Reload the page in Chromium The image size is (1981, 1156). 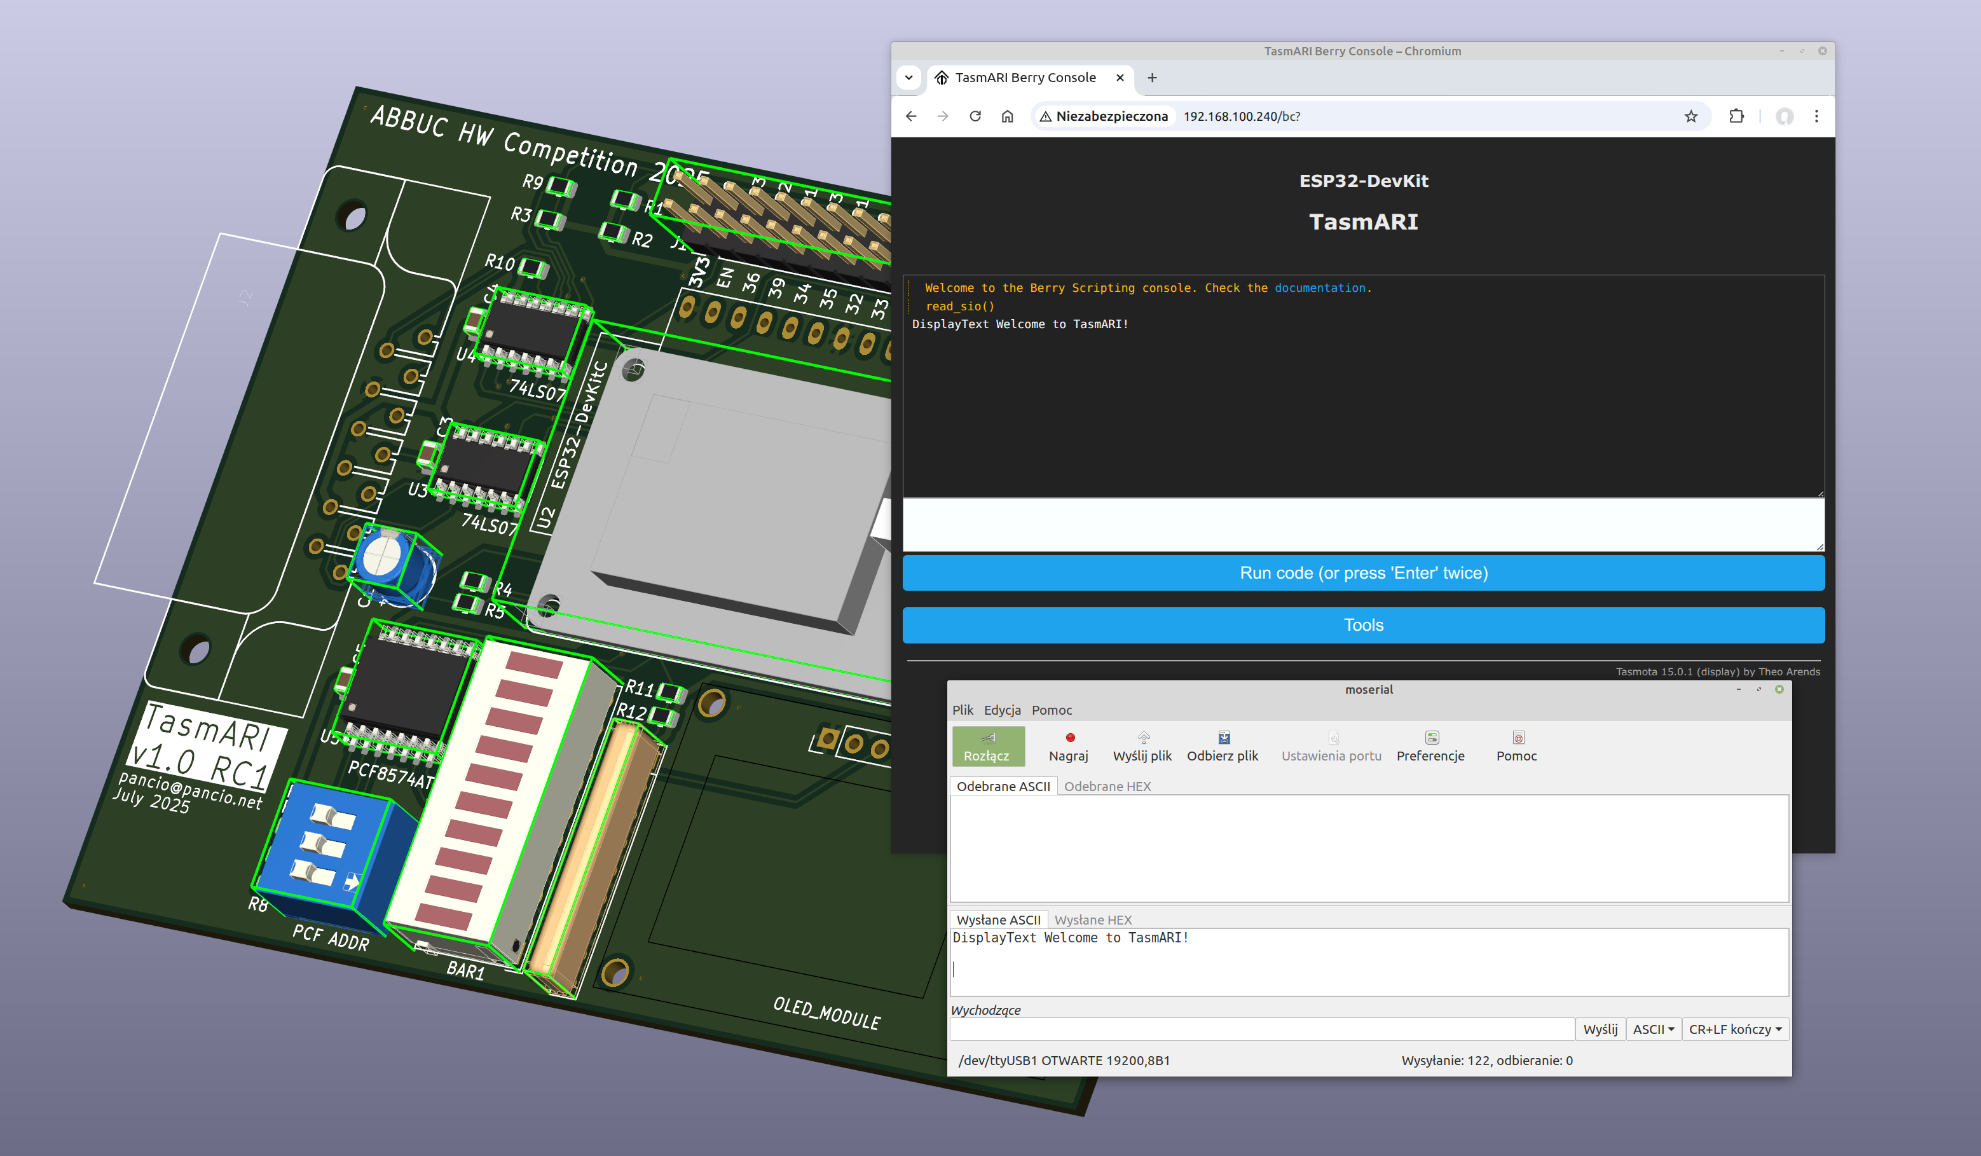(x=975, y=116)
